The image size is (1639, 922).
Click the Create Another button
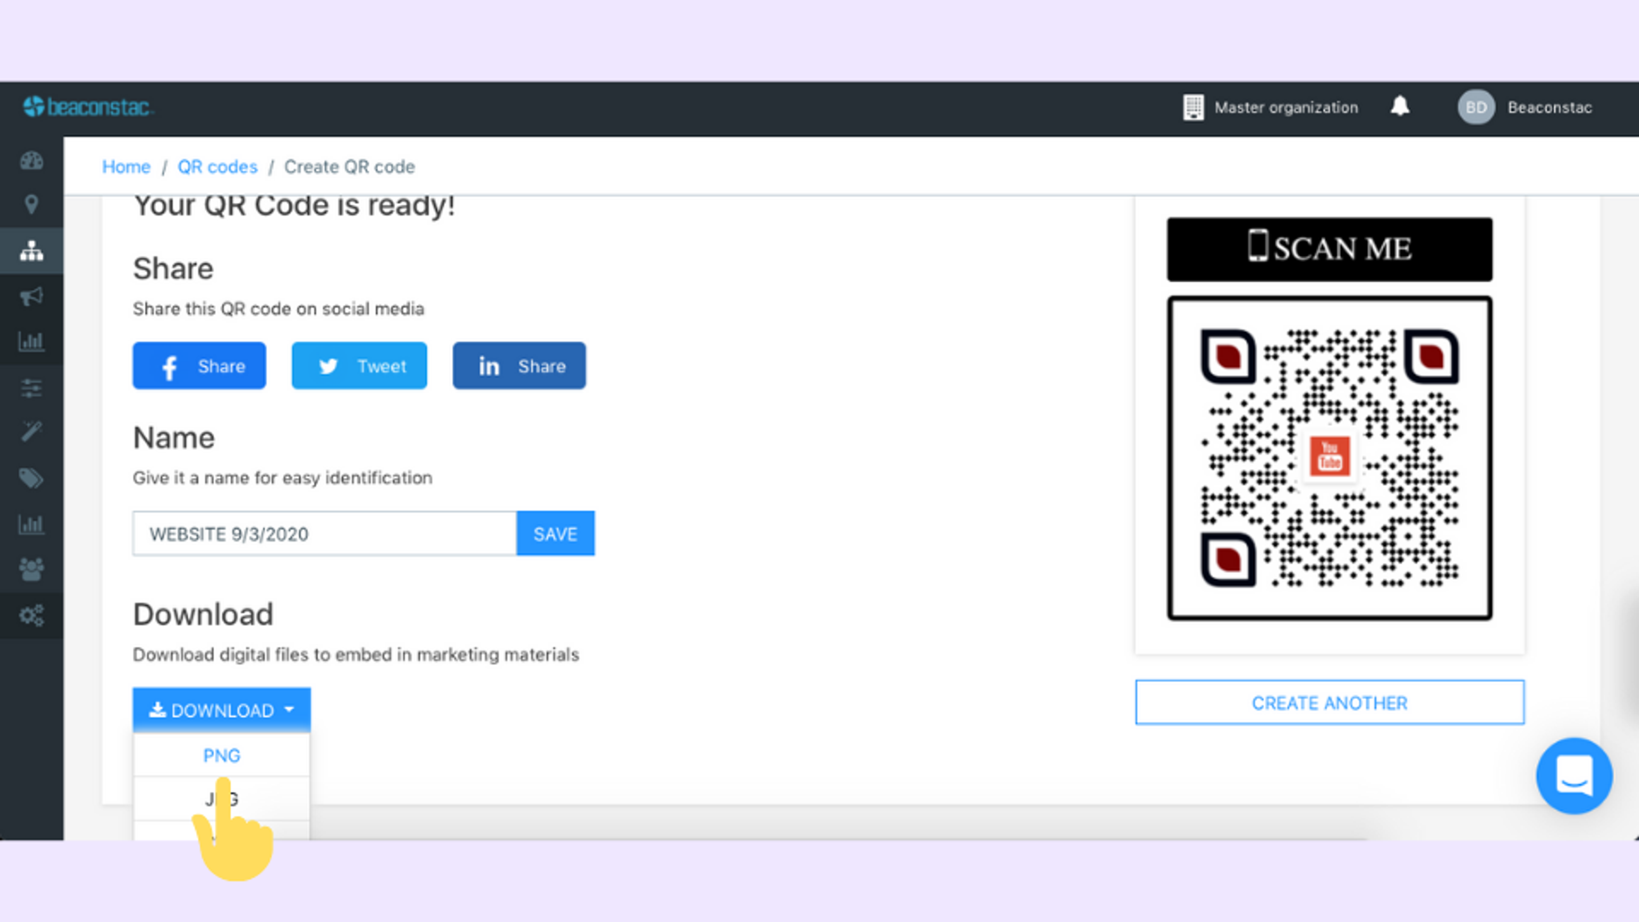pyautogui.click(x=1330, y=703)
